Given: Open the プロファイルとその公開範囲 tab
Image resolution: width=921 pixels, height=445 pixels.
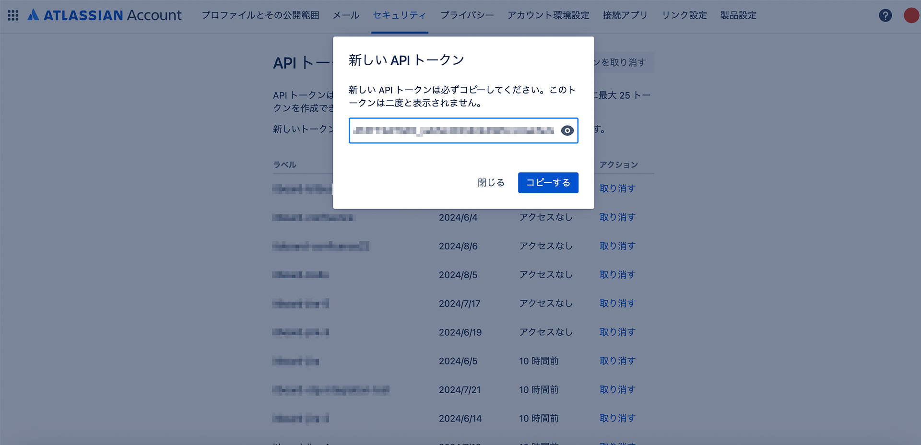Looking at the screenshot, I should click(260, 15).
